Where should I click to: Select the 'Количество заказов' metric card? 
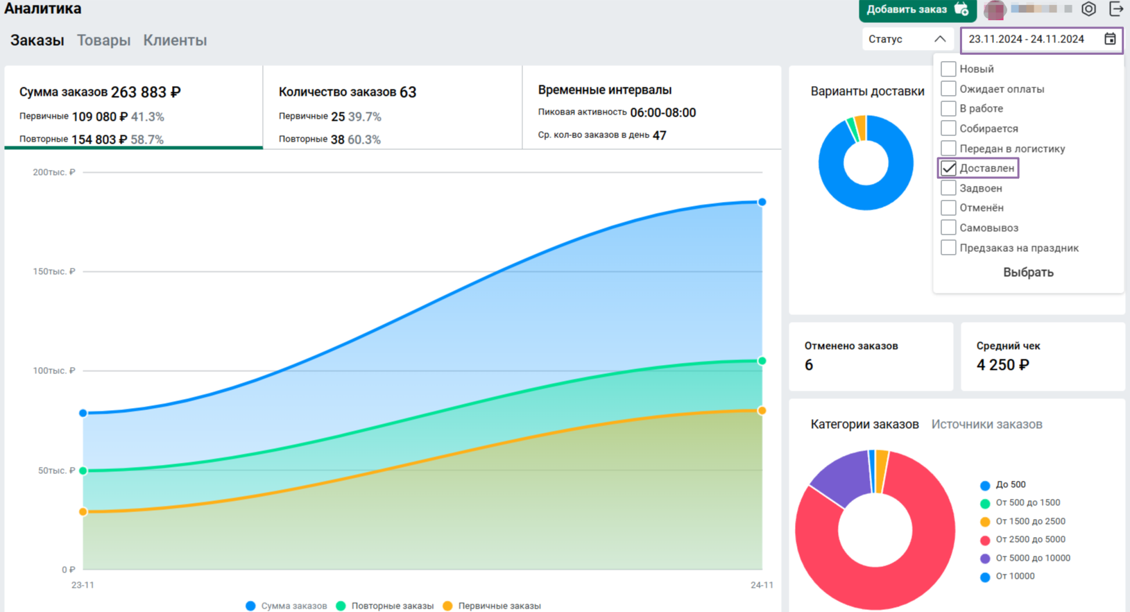pos(392,108)
